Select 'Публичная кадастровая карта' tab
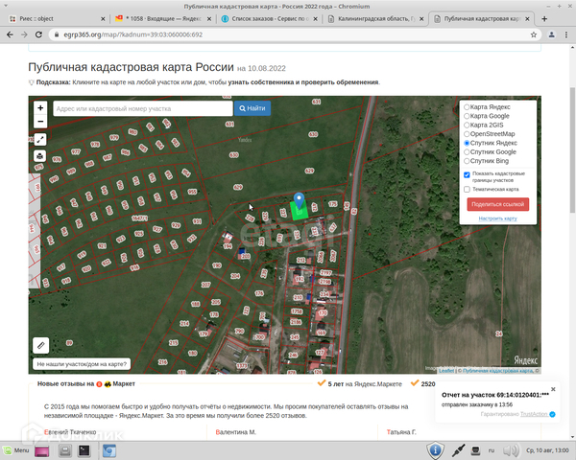The width and height of the screenshot is (576, 460). point(482,19)
